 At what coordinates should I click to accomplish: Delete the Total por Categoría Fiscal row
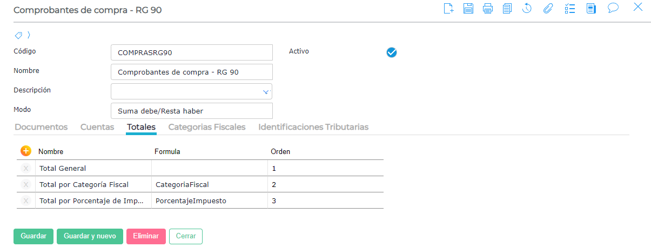[25, 185]
